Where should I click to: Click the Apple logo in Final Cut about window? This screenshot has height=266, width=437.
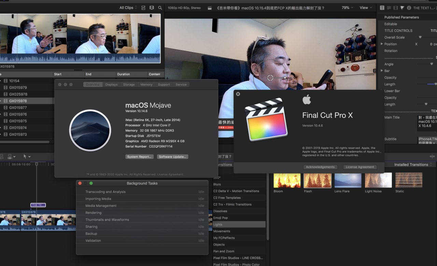(x=307, y=100)
